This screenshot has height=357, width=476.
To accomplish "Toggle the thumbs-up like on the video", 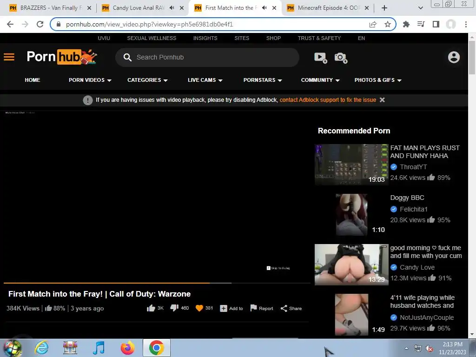I will click(151, 309).
